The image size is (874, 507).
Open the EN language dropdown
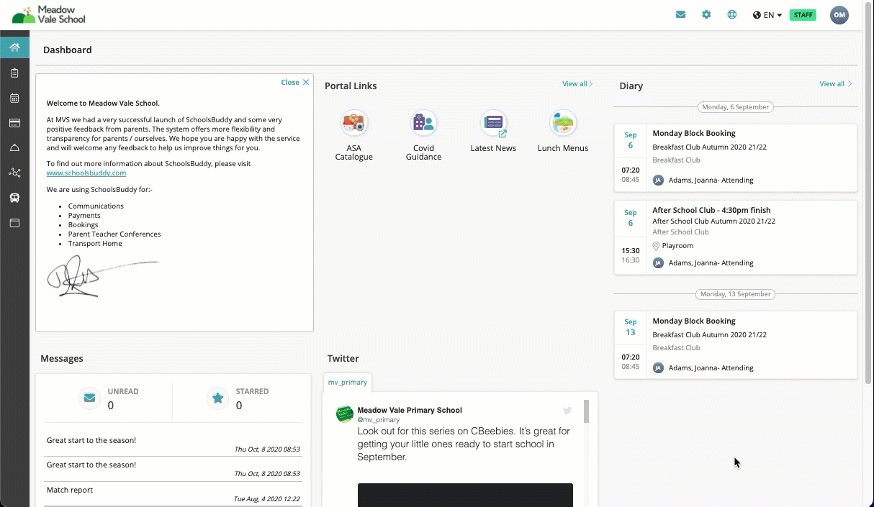pos(767,15)
